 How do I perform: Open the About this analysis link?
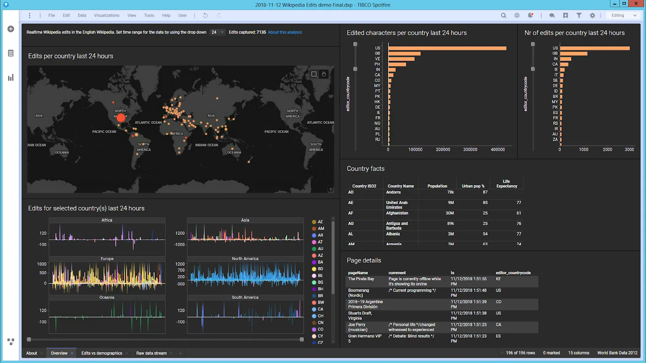285,32
